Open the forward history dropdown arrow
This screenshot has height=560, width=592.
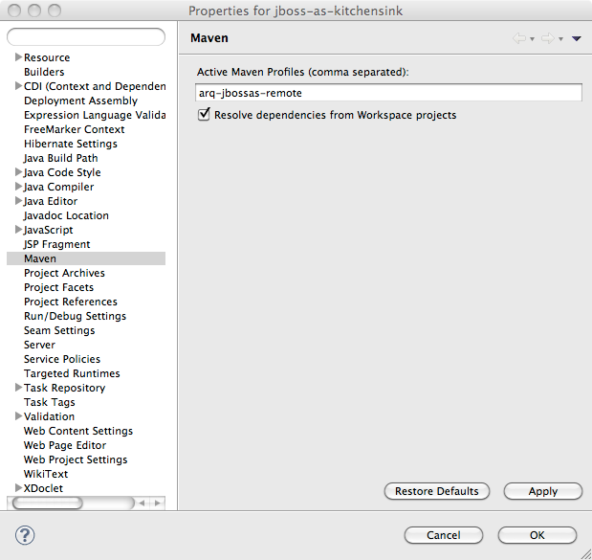(560, 39)
